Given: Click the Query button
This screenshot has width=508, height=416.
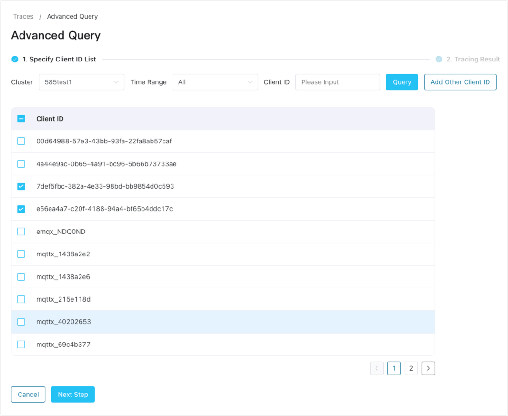Looking at the screenshot, I should click(x=402, y=82).
